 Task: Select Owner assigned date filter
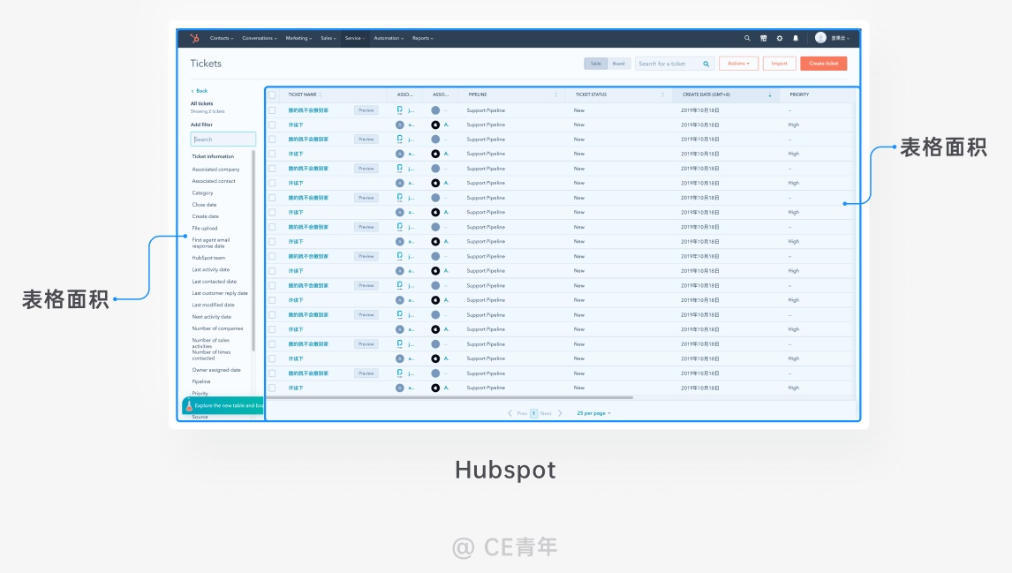click(x=216, y=370)
